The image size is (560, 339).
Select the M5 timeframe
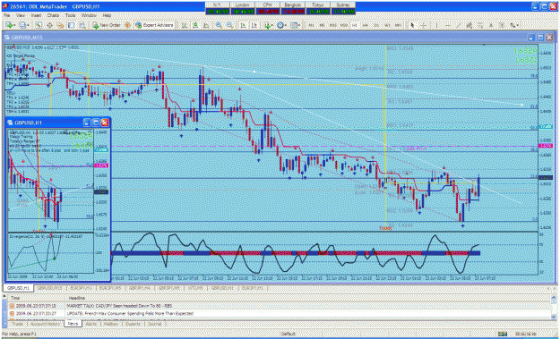pos(323,25)
